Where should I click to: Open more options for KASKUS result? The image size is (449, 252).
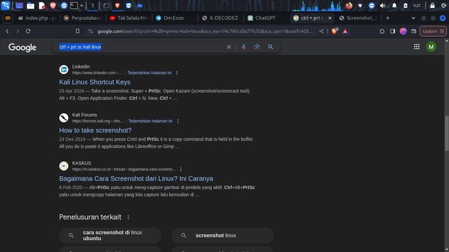click(x=181, y=169)
